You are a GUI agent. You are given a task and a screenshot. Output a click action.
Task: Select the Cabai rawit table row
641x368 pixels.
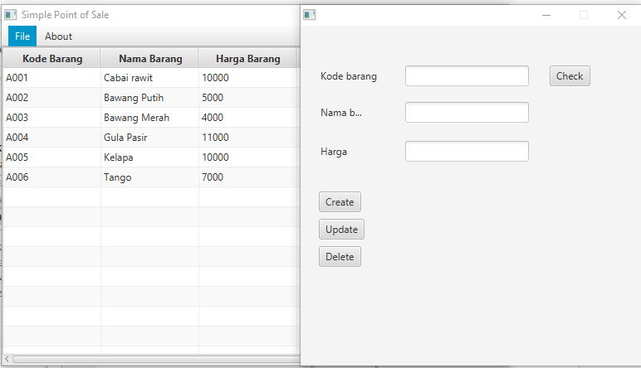tap(151, 78)
